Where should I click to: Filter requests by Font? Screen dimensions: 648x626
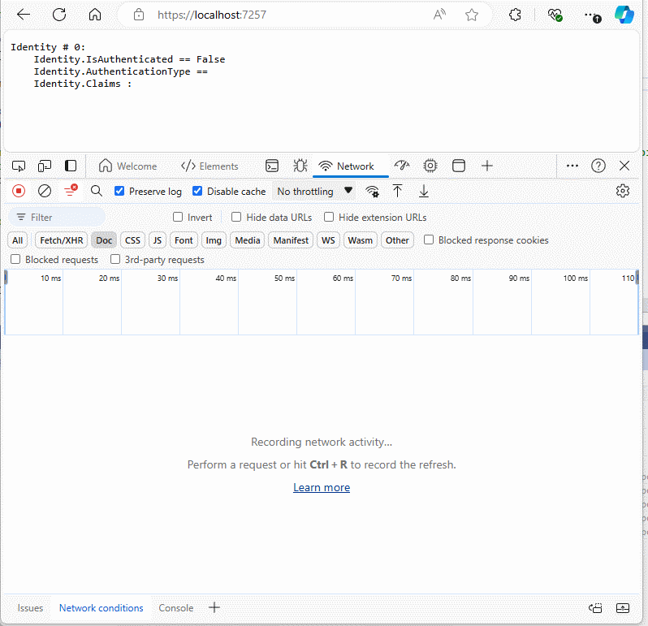click(184, 240)
